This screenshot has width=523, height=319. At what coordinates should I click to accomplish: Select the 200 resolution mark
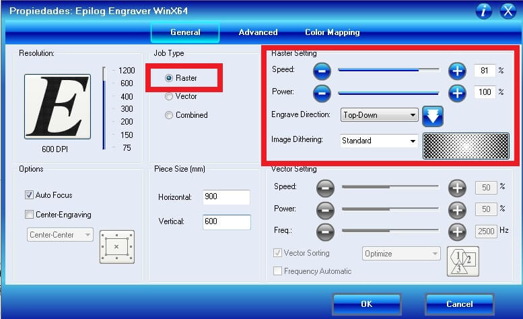pyautogui.click(x=127, y=122)
